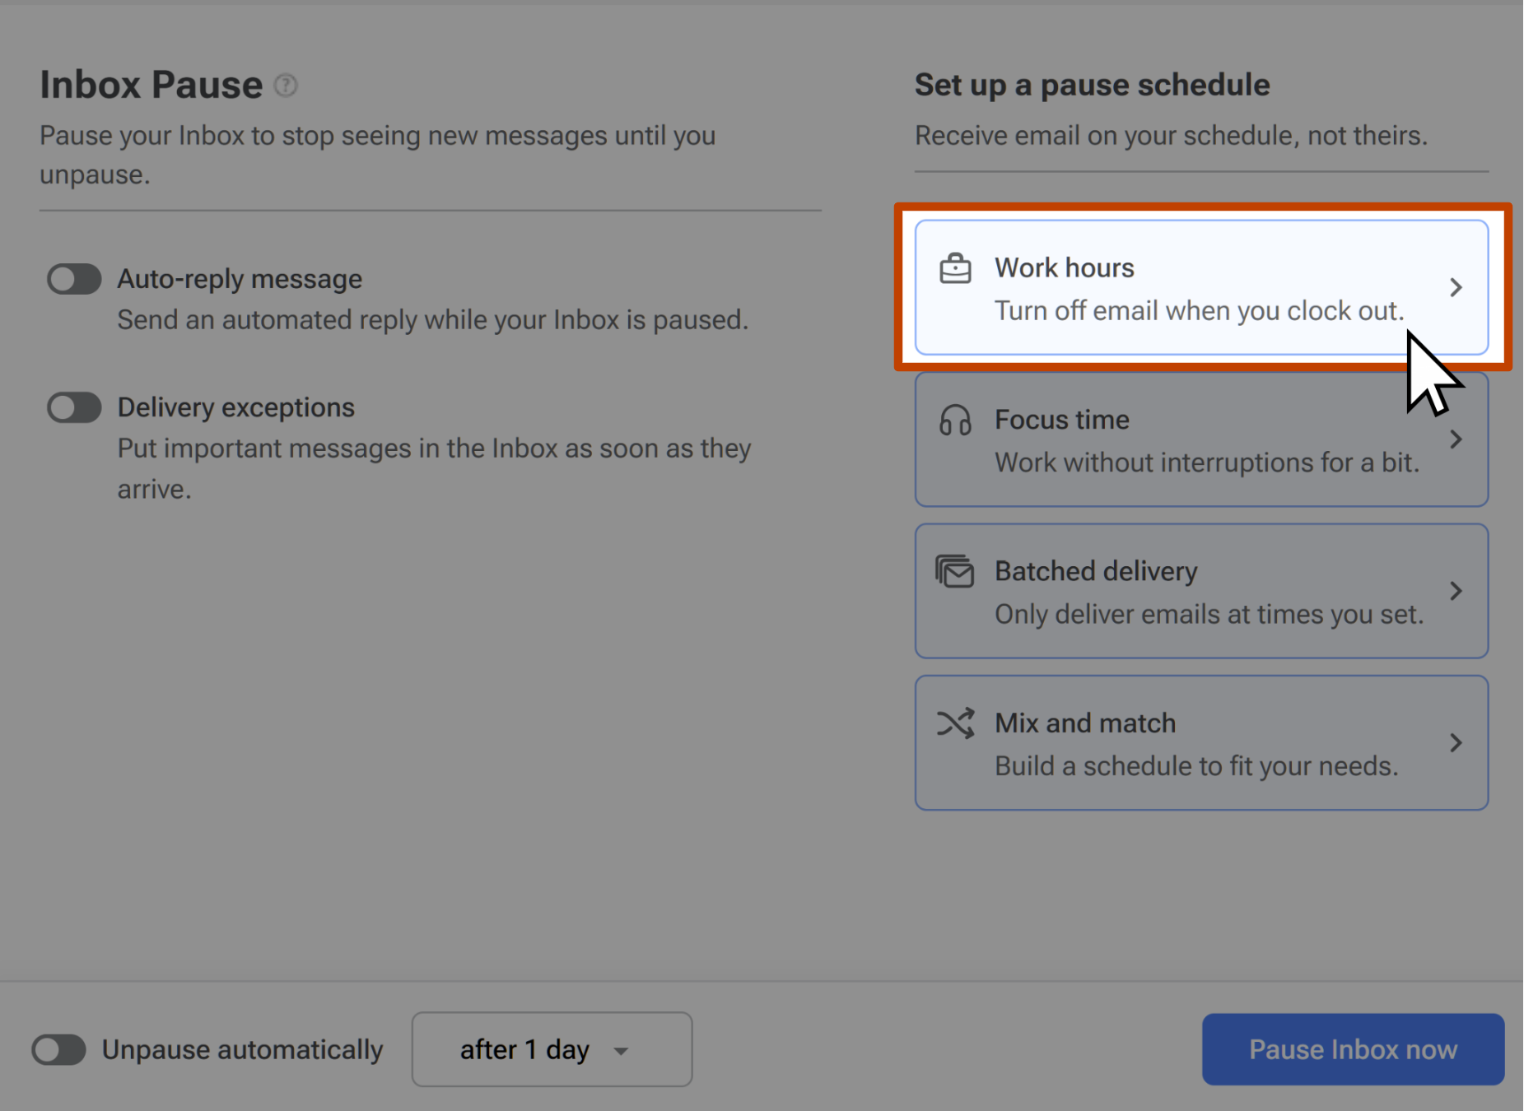The image size is (1524, 1111).
Task: Click 'Only deliver emails at times you set.'
Action: click(1209, 615)
